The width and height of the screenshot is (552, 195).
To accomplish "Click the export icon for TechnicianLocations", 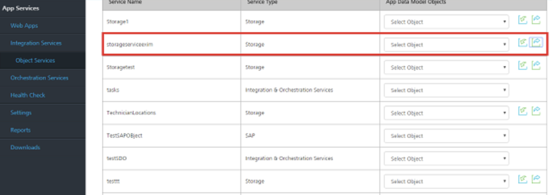I will click(x=536, y=111).
